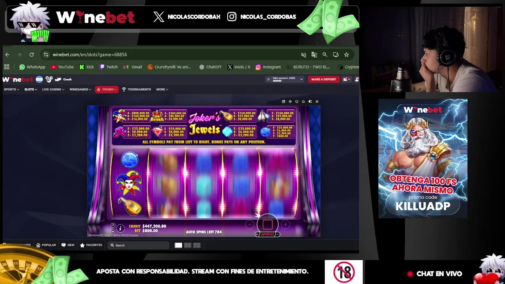Toggle fullscreen for the game frame
The image size is (505, 284).
[290, 102]
